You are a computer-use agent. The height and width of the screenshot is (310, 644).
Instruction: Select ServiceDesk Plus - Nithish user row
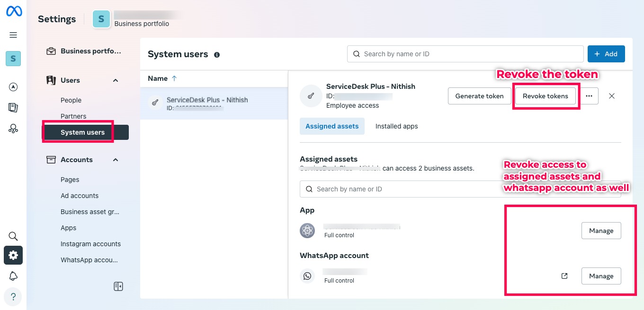[214, 103]
